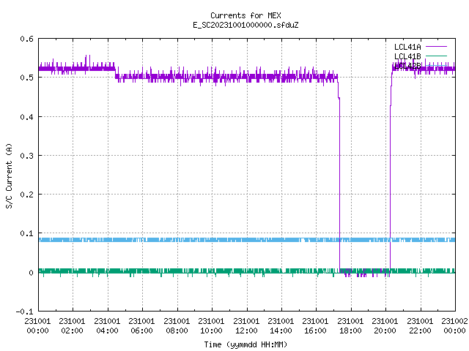Click the light blue line sample beside LCL42B

436,65
